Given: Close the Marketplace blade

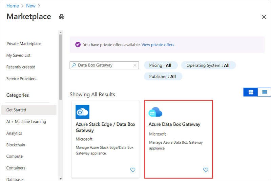Looking at the screenshot, I should [264, 17].
